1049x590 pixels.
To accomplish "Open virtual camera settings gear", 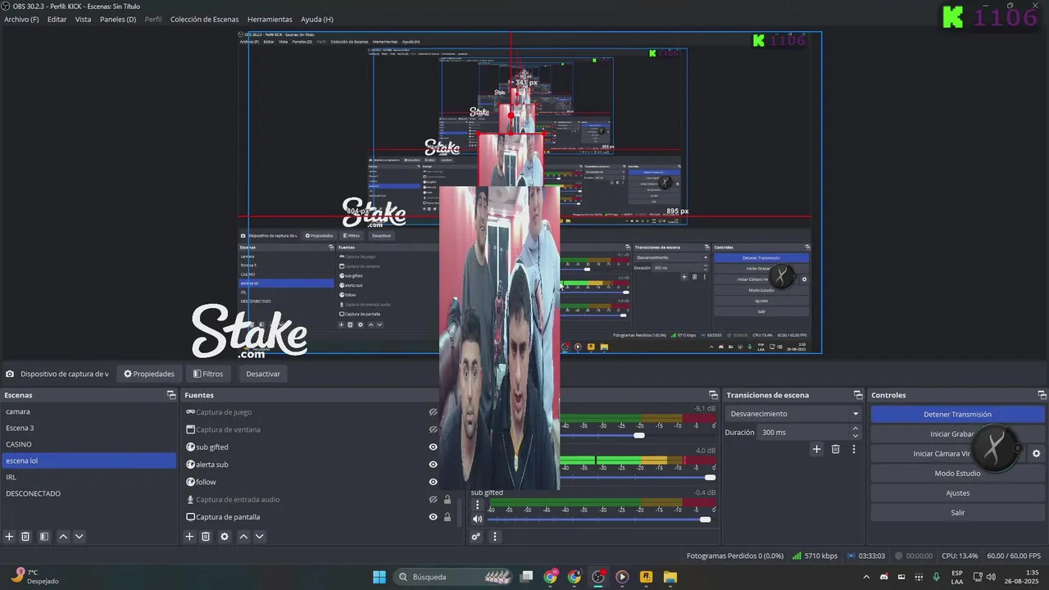I will coord(1037,453).
